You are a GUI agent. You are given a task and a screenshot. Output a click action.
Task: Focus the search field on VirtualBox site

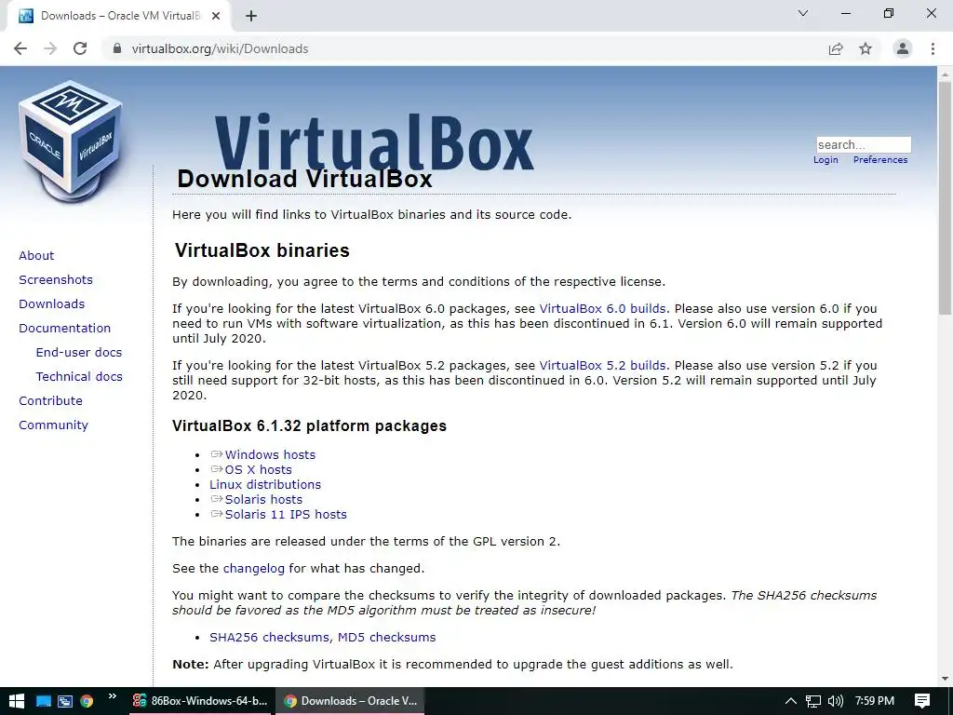[x=864, y=144]
